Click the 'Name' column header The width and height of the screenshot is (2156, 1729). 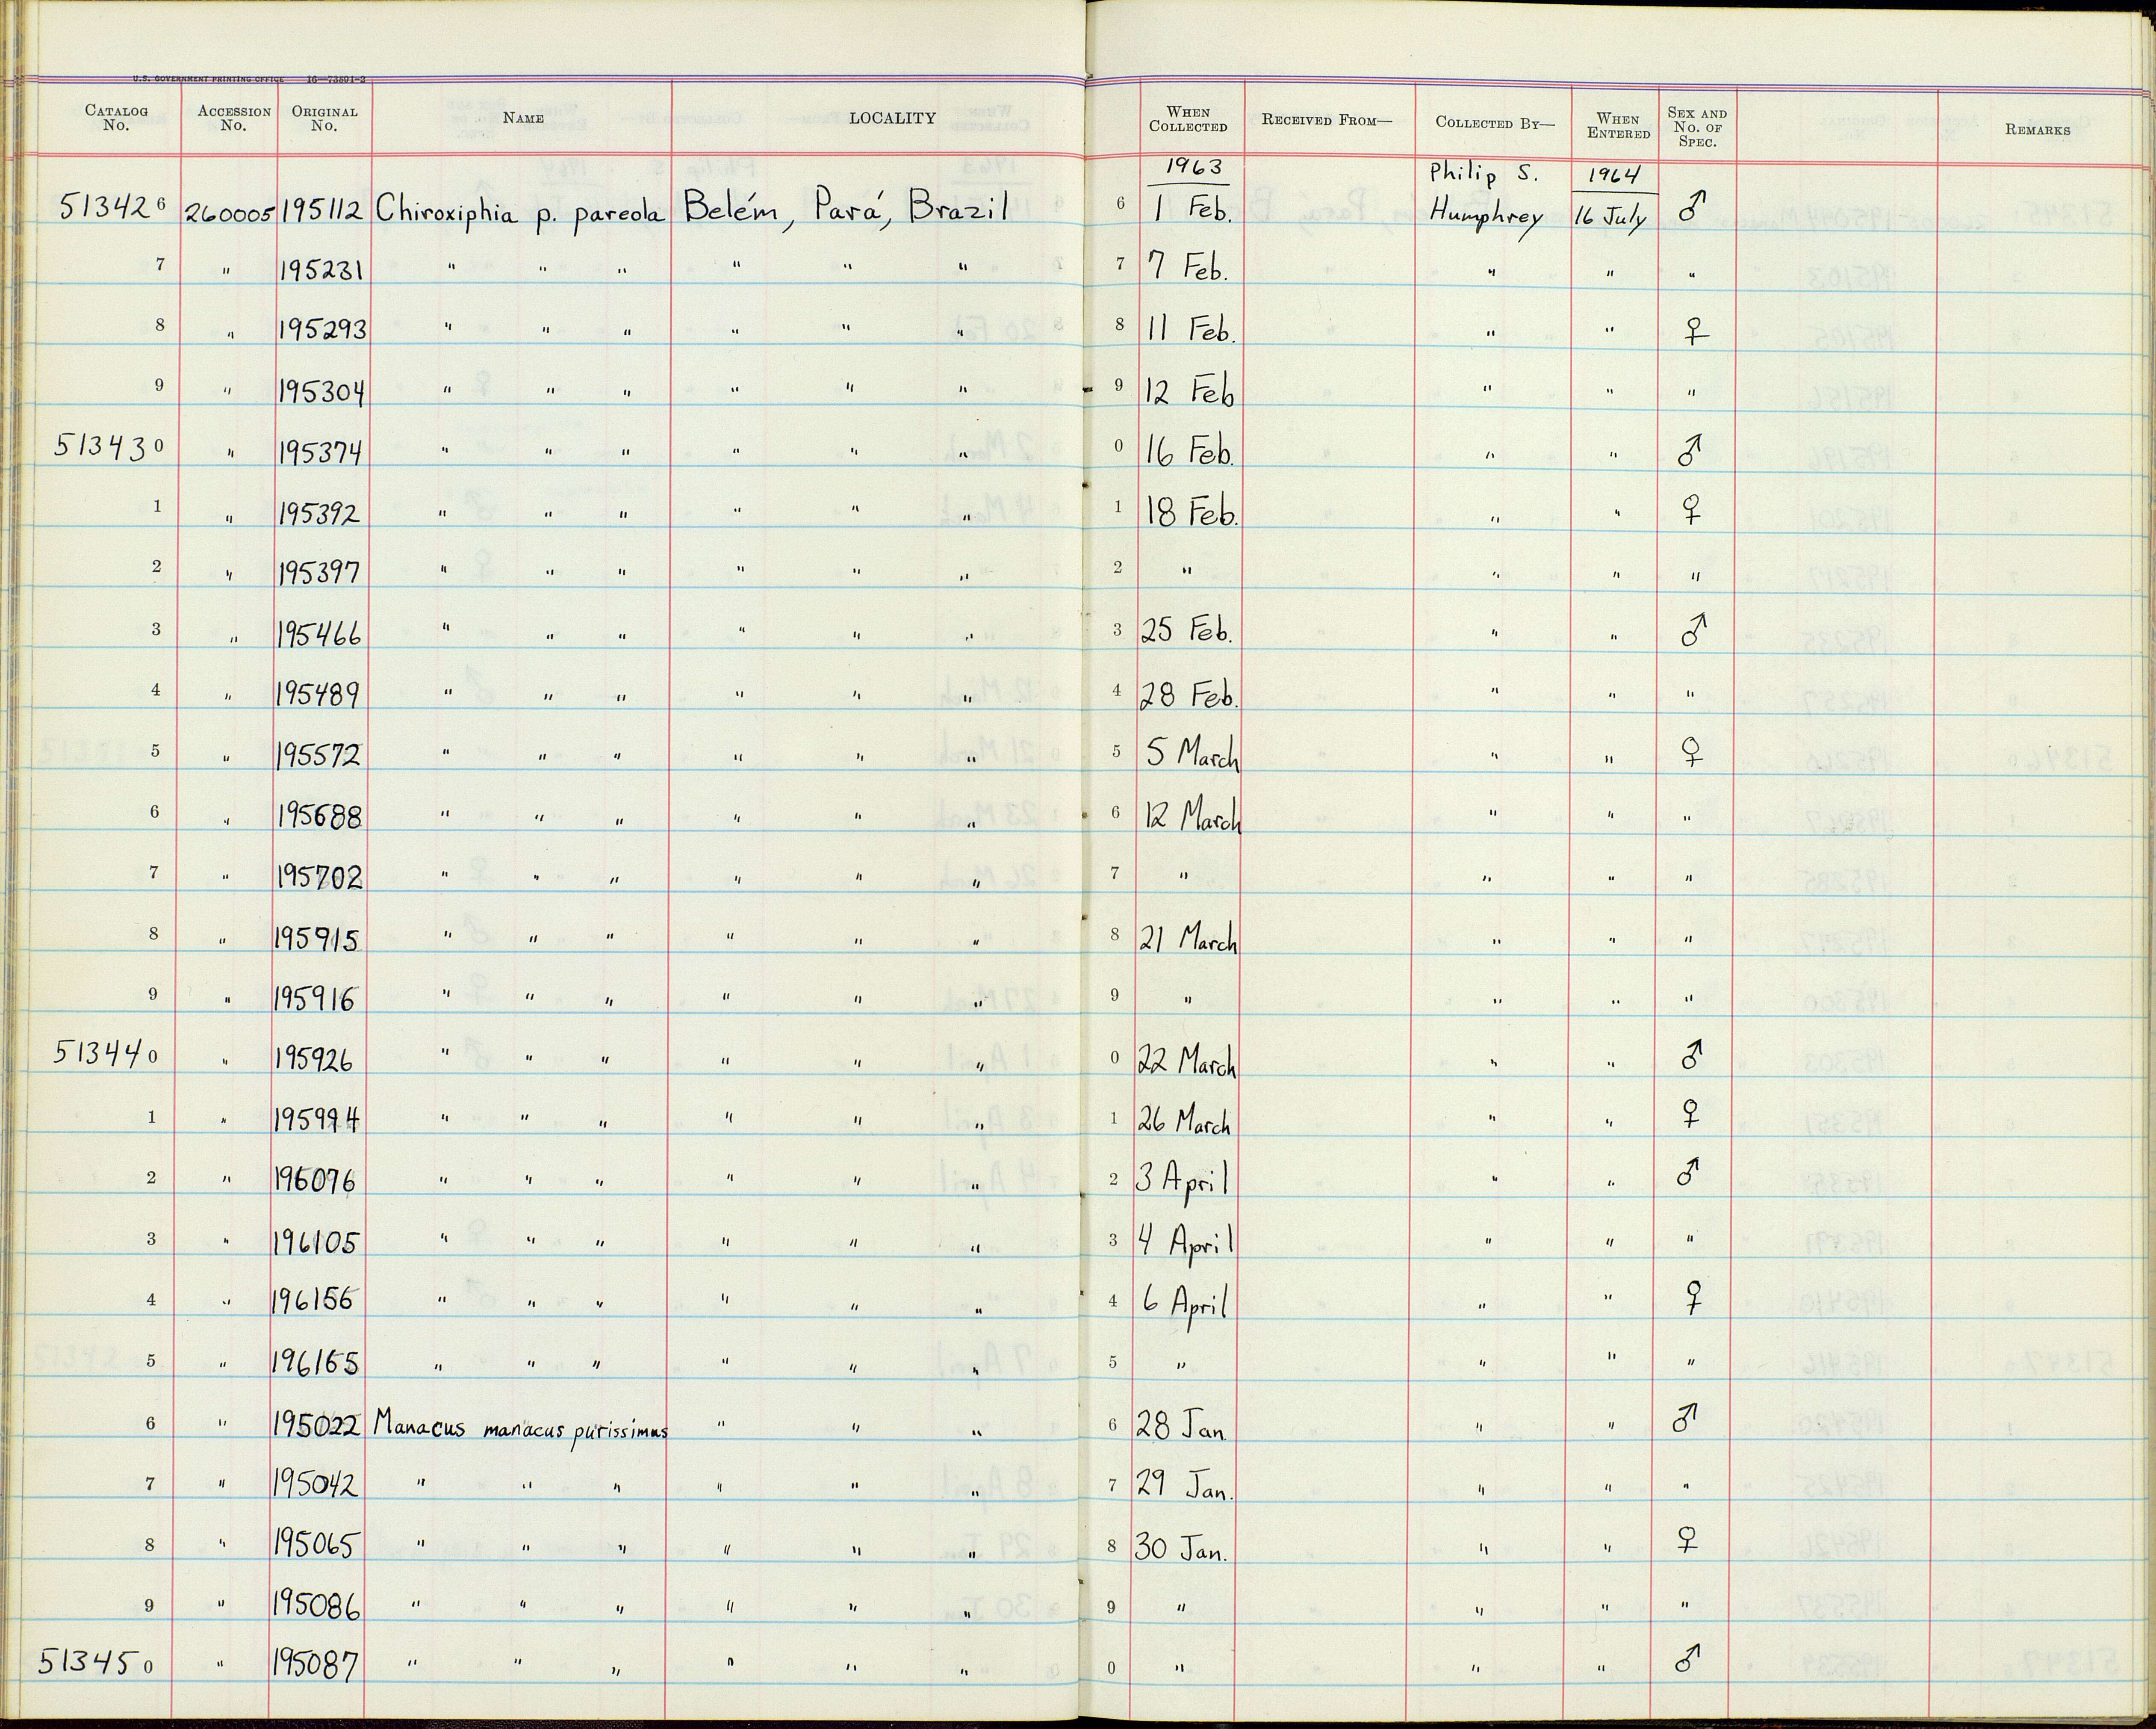tap(523, 118)
